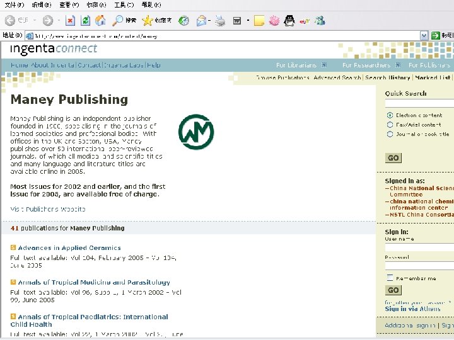
Task: Print the page with printer icon
Action: tap(220, 21)
